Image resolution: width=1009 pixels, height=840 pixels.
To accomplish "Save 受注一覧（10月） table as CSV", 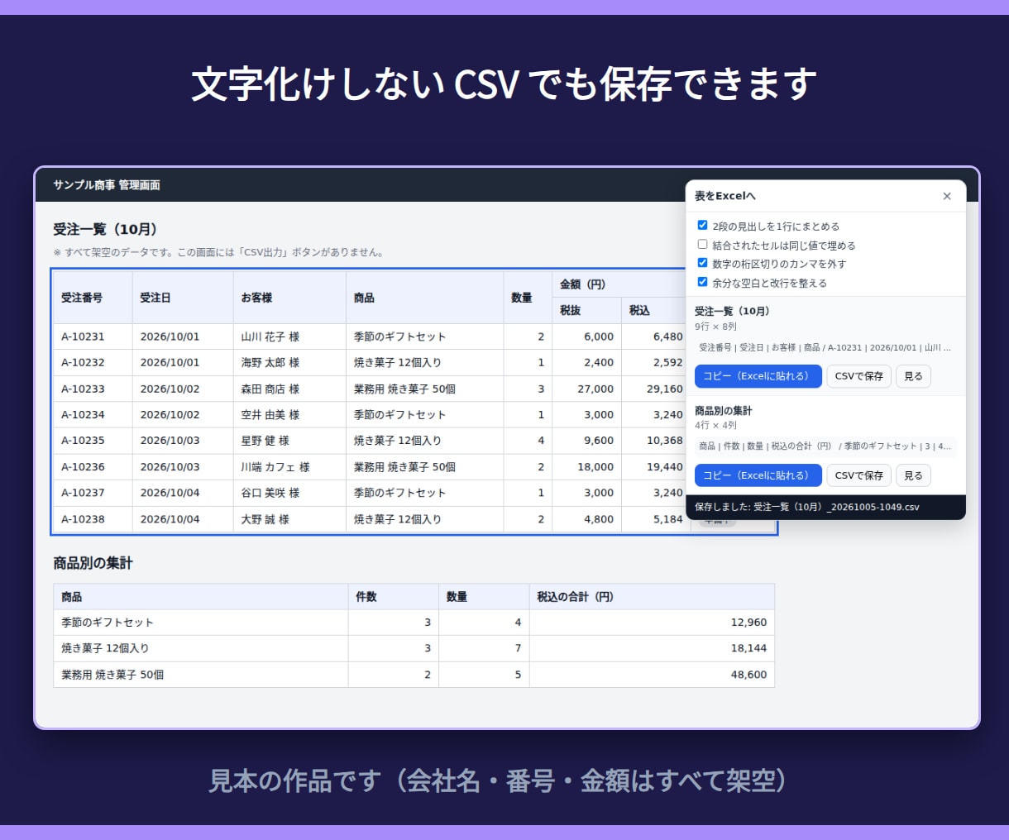I will coord(858,376).
